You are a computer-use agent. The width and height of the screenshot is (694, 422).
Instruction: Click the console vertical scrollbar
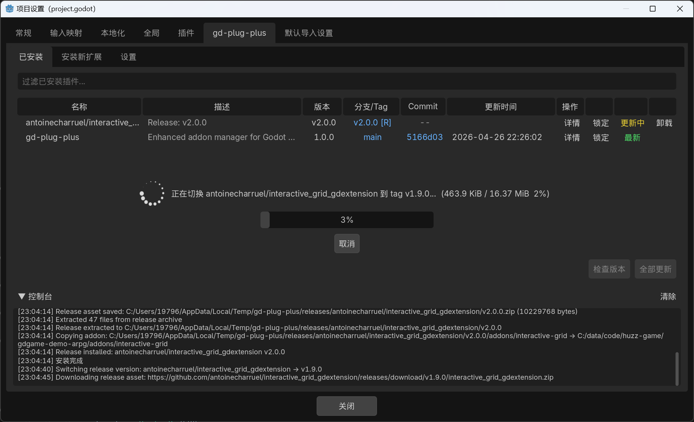point(677,369)
